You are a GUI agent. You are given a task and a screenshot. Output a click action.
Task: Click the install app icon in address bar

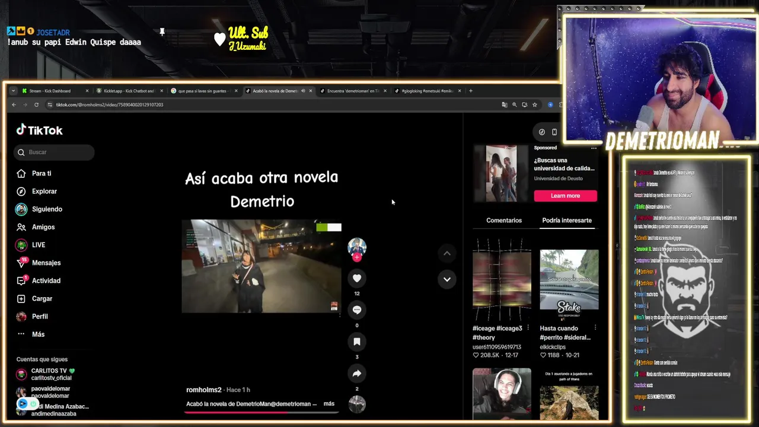click(525, 105)
